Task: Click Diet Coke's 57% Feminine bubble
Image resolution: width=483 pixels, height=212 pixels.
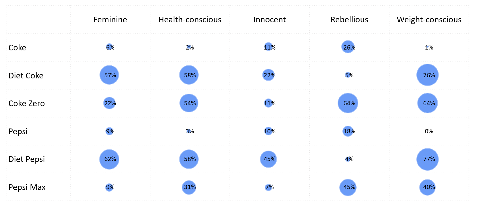Action: [x=109, y=75]
